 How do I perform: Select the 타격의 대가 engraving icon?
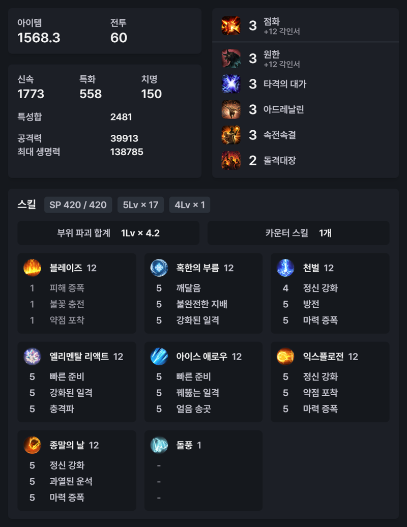tap(231, 84)
